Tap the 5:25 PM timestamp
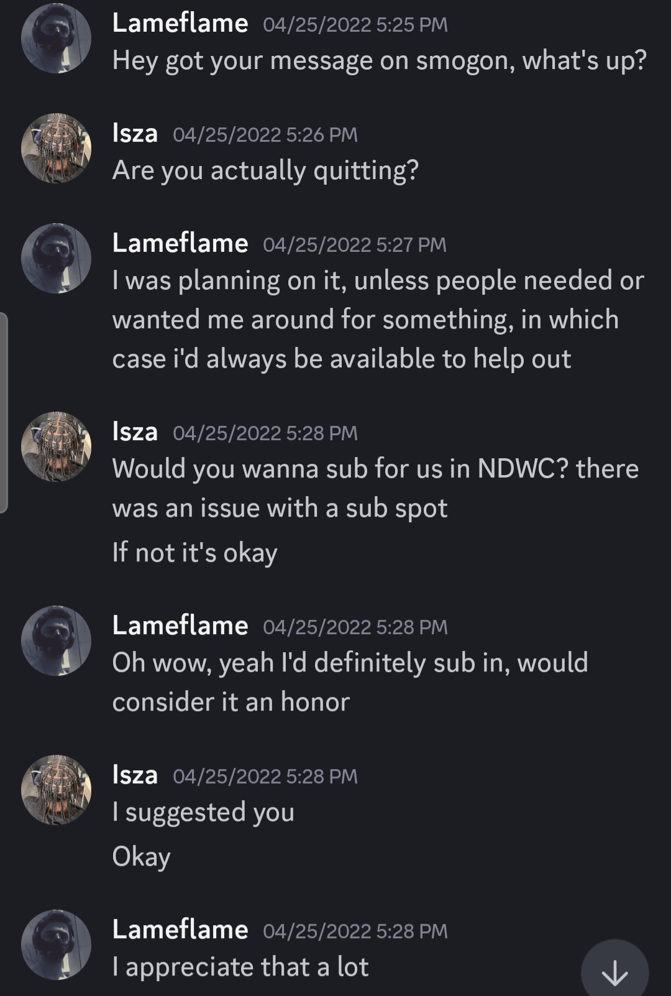 coord(355,25)
